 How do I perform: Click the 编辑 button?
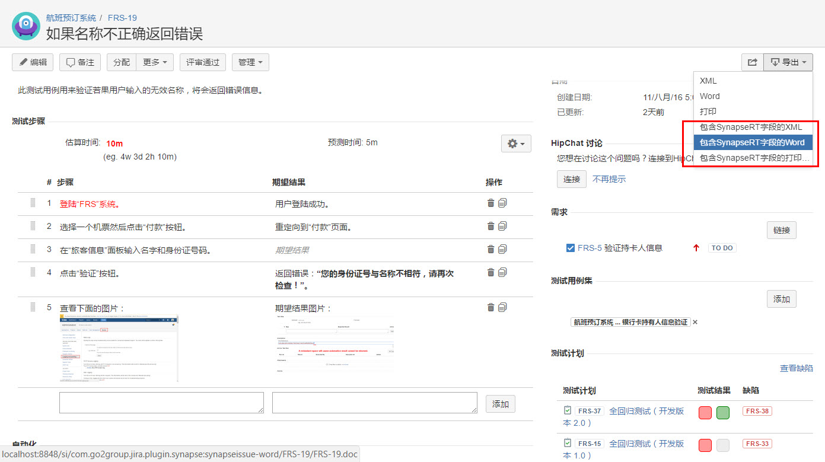[33, 62]
